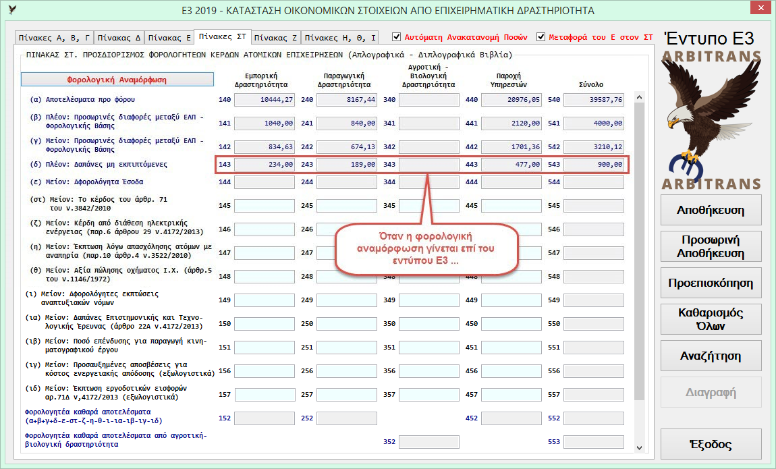
Task: Click Προσωρινή Αποθήκευση button
Action: pyautogui.click(x=711, y=246)
